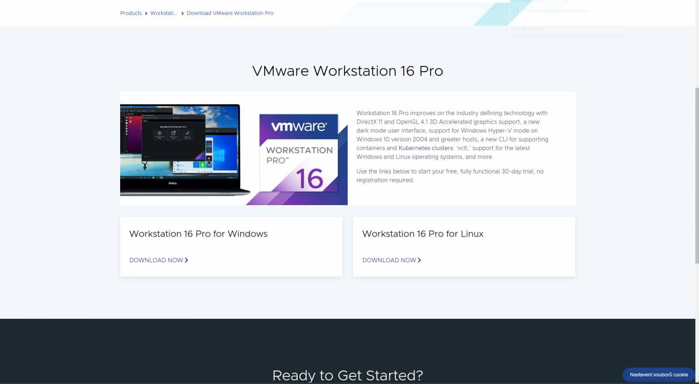
Task: Click the laptop screenshot image
Action: pyautogui.click(x=185, y=150)
